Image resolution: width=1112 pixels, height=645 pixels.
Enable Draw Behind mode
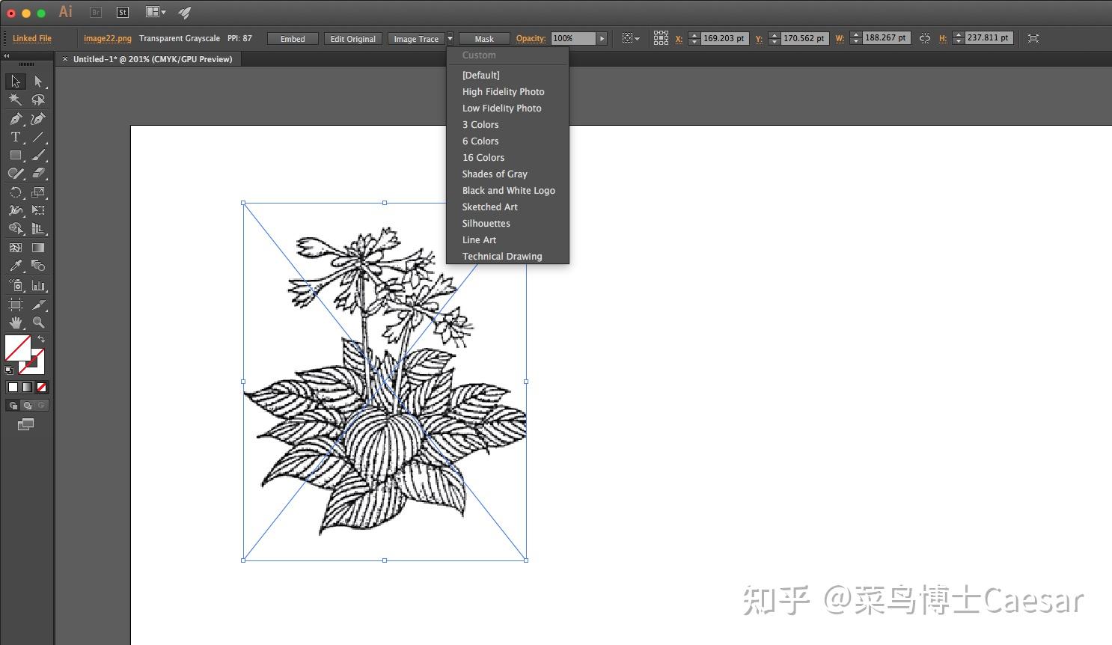[27, 406]
